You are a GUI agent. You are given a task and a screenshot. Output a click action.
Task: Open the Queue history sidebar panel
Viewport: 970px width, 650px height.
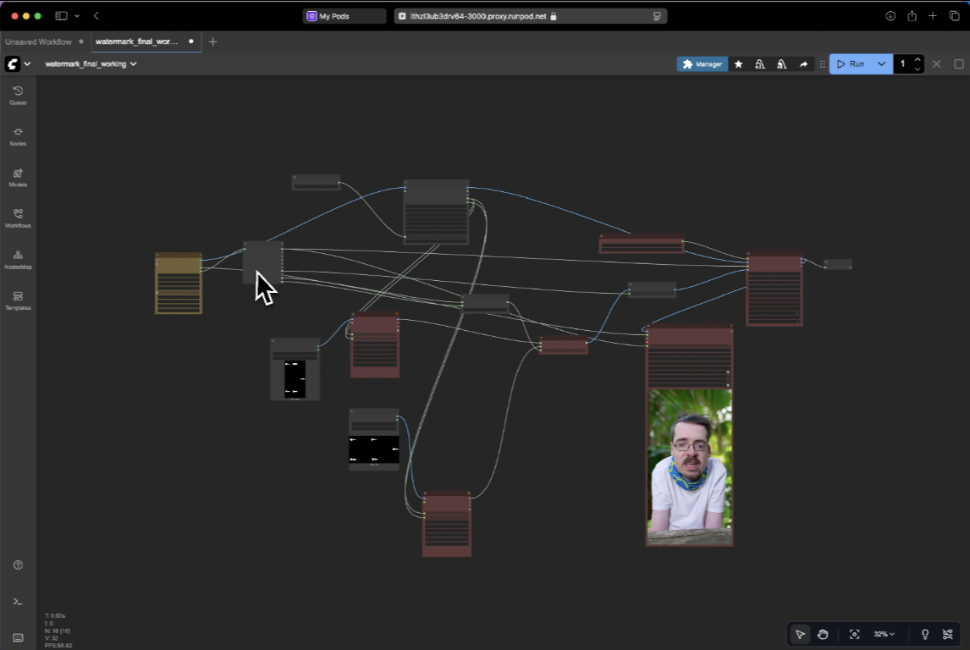click(18, 96)
